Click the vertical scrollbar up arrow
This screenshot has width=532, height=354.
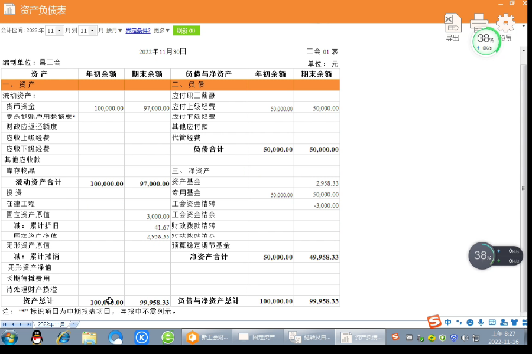tap(523, 51)
